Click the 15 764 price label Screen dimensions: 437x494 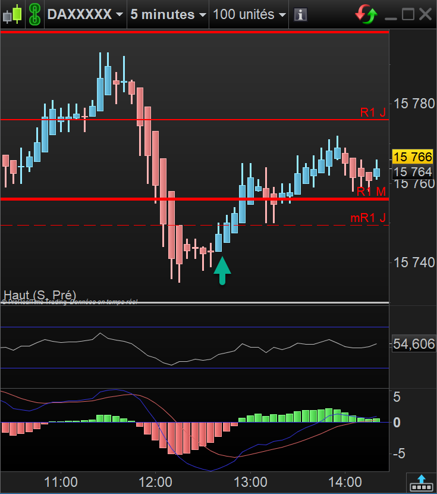[413, 171]
